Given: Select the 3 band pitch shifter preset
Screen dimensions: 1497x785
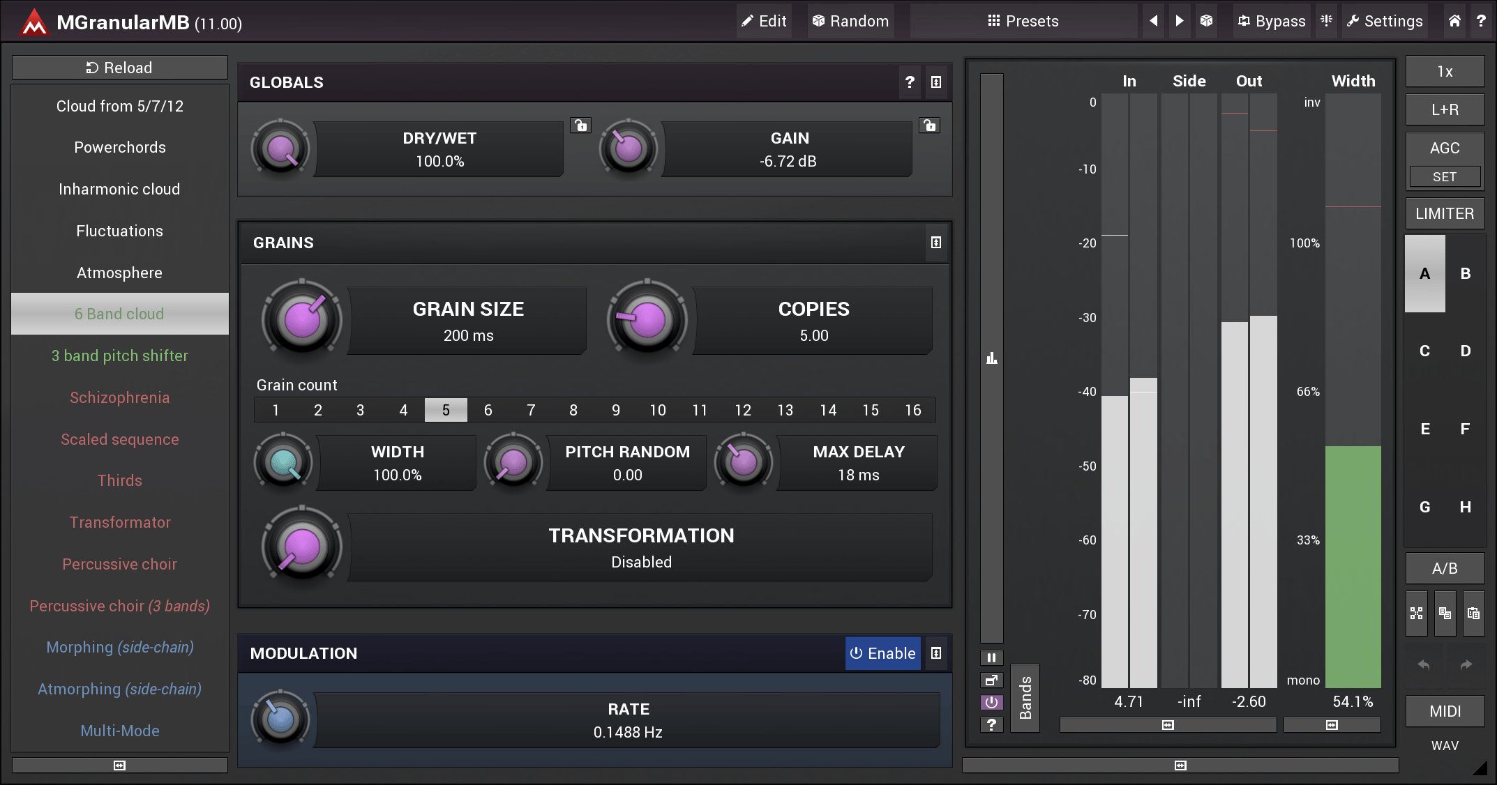Looking at the screenshot, I should (119, 356).
